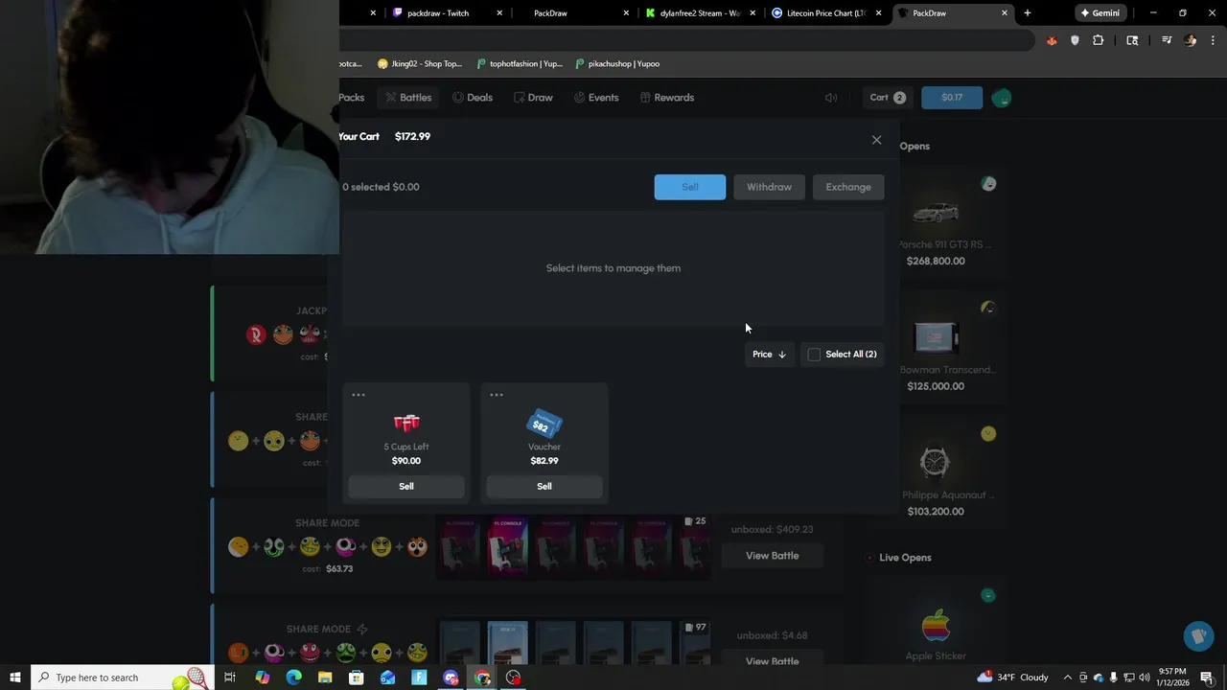Open the Events page

(596, 98)
